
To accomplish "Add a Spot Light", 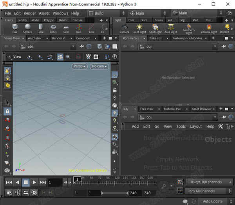I will (155, 29).
